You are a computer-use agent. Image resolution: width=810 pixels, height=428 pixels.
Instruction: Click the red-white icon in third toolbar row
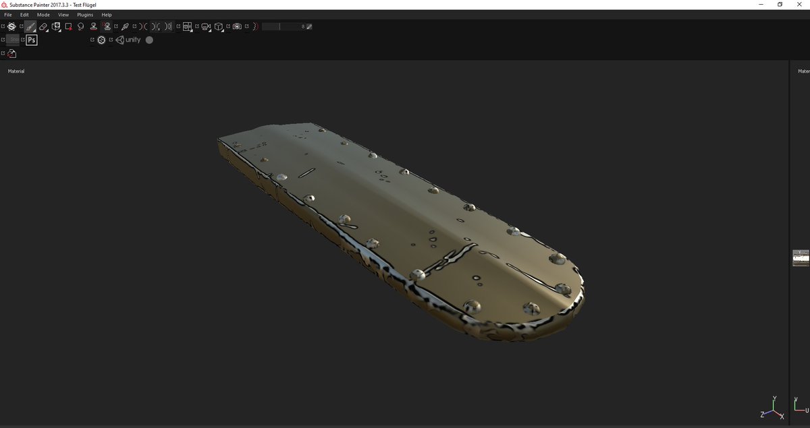11,53
